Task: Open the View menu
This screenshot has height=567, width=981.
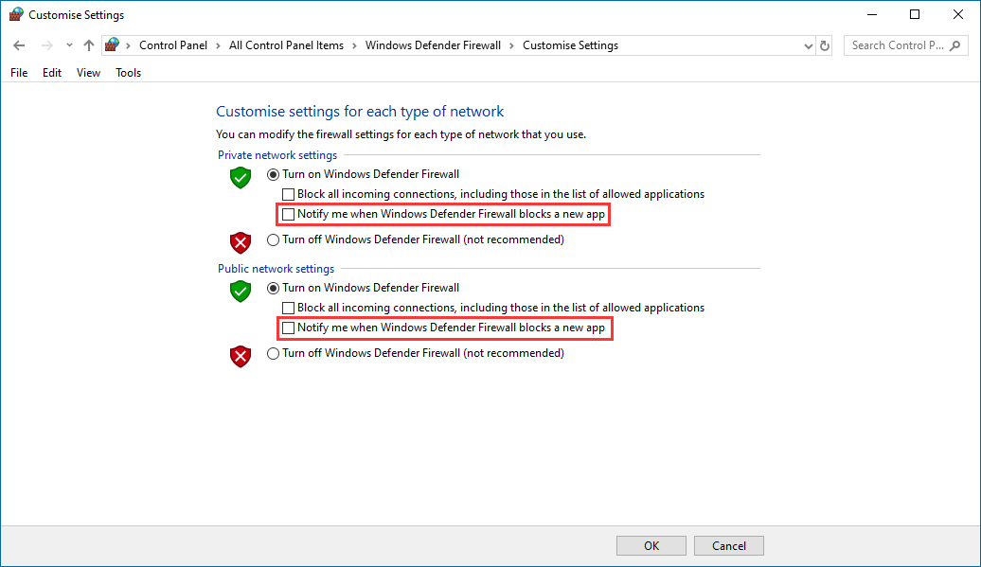Action: click(x=88, y=73)
